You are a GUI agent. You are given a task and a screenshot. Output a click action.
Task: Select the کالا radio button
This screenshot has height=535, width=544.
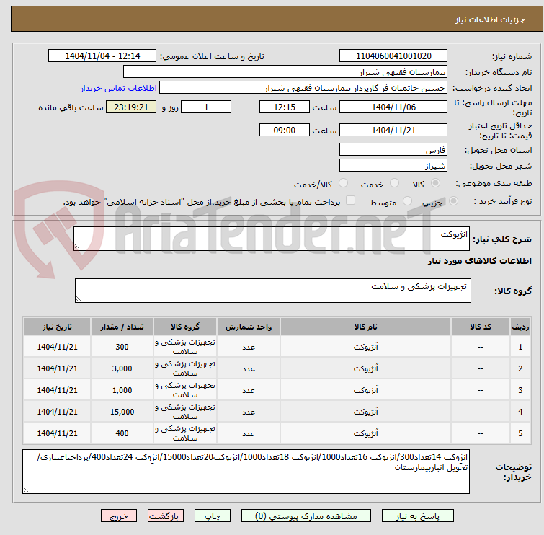pos(435,183)
